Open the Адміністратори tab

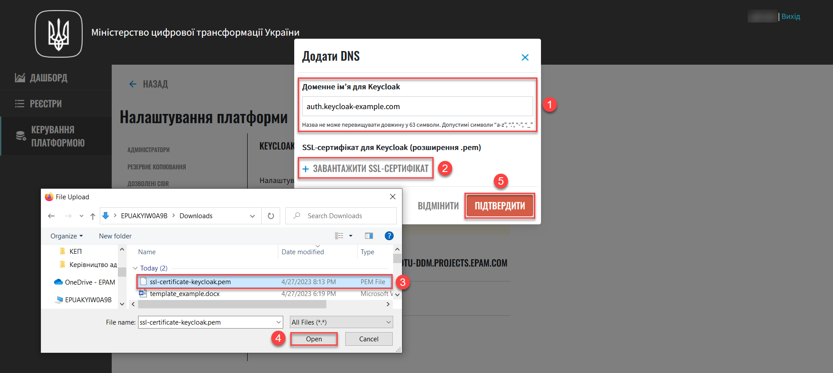(x=148, y=150)
